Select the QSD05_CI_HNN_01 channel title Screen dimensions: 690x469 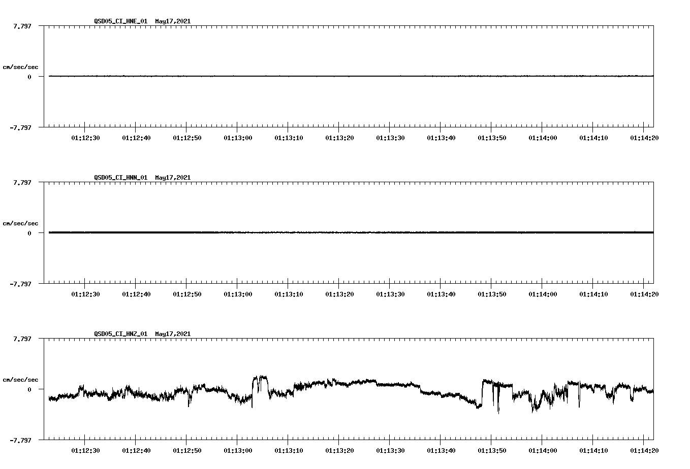point(120,178)
